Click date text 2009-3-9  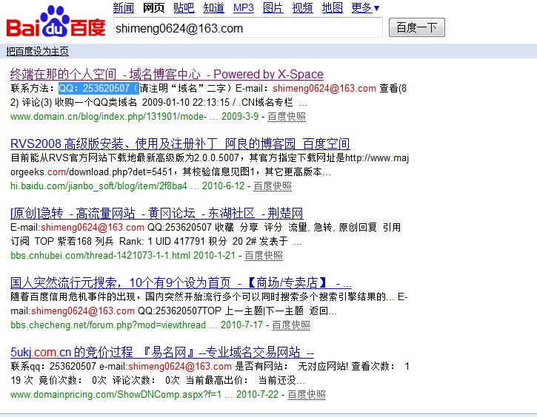coord(240,117)
